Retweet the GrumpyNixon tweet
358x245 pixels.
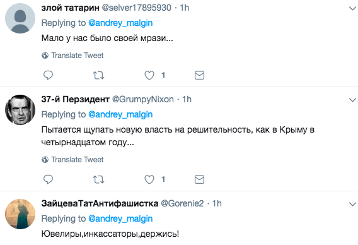tap(98, 179)
